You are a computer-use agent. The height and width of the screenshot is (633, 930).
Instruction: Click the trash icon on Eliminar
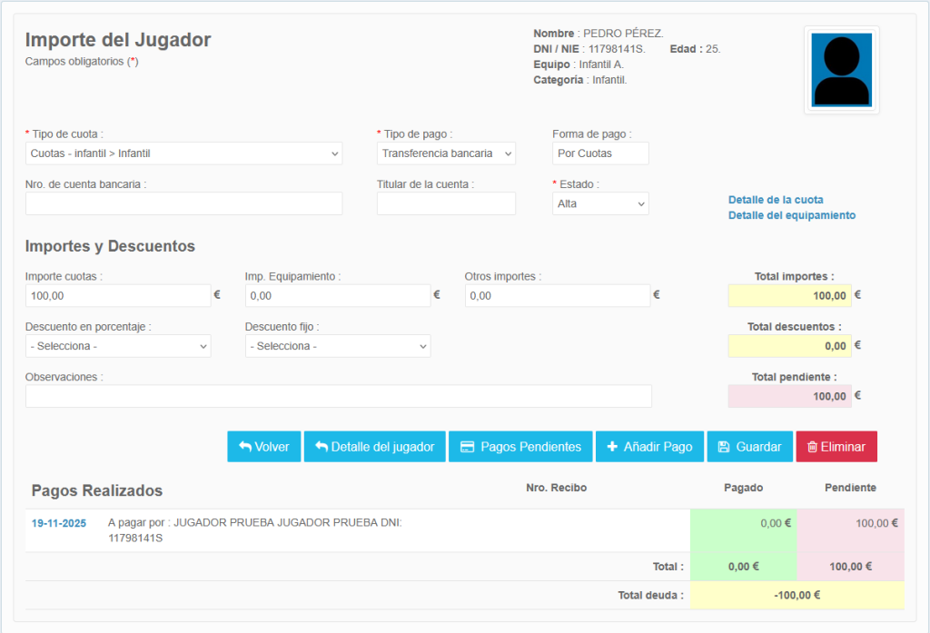[x=811, y=447]
